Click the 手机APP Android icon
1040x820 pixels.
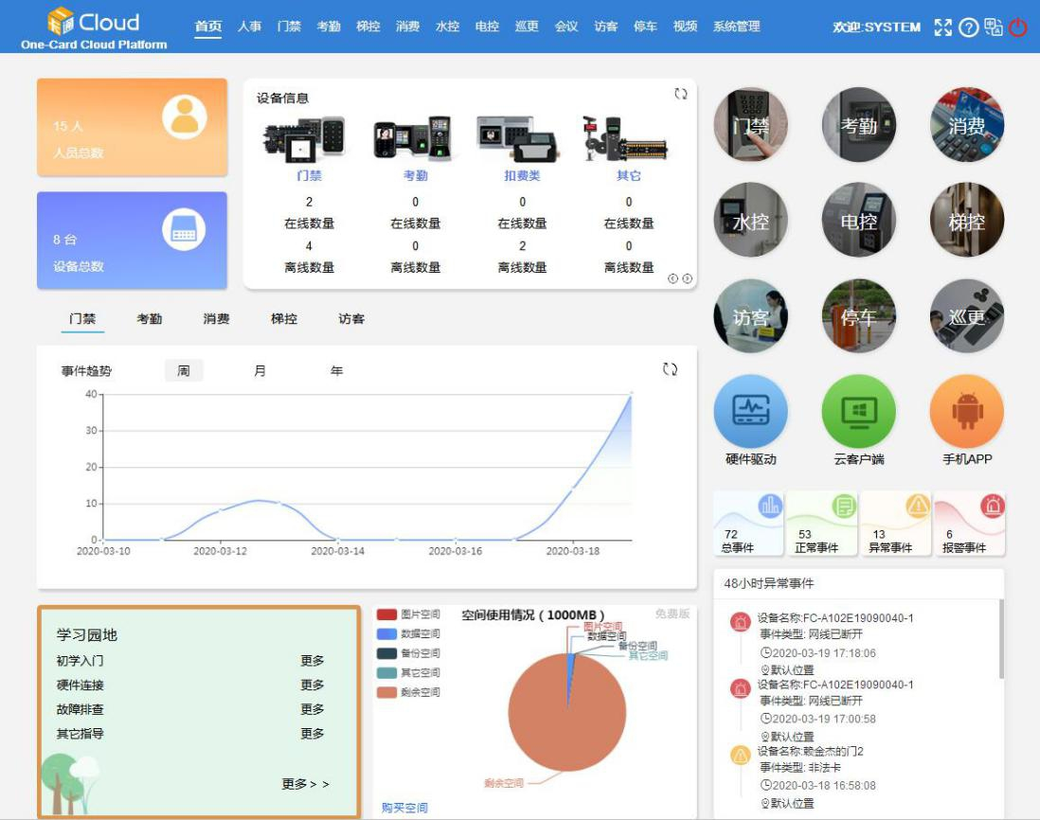[966, 411]
